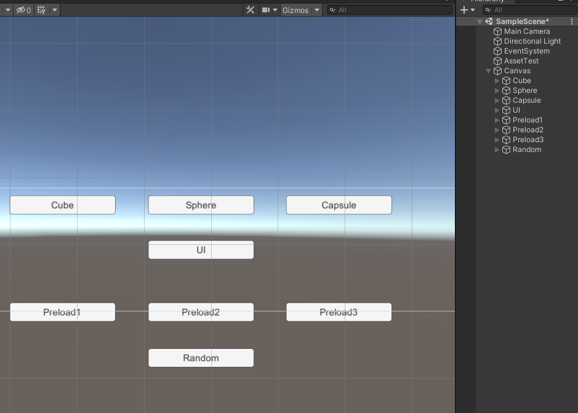
Task: Click the scene camera settings icon
Action: (266, 10)
